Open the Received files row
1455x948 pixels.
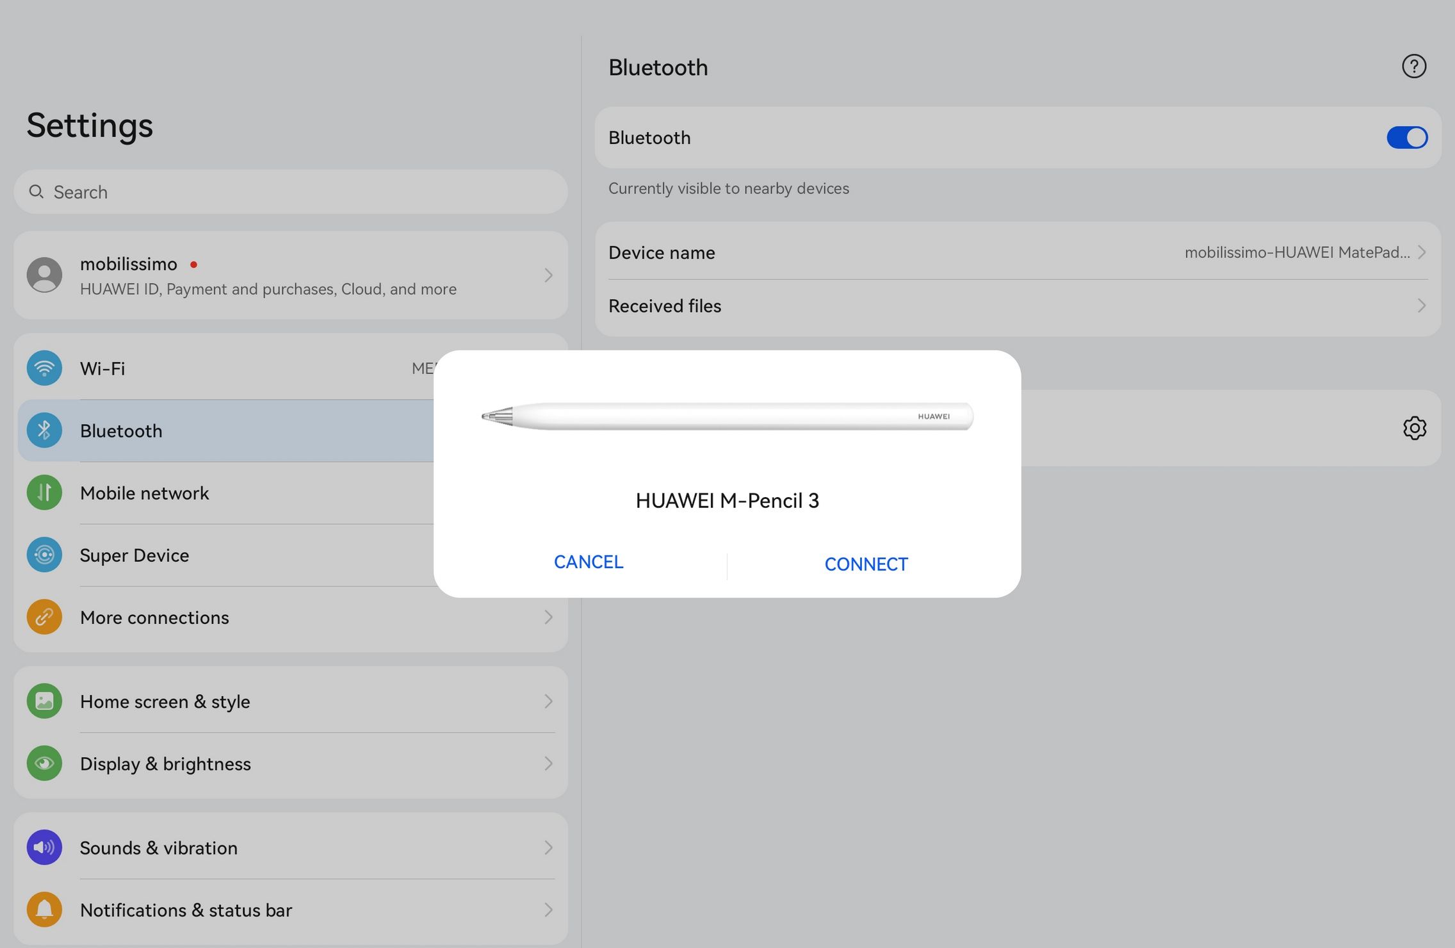(x=1018, y=306)
